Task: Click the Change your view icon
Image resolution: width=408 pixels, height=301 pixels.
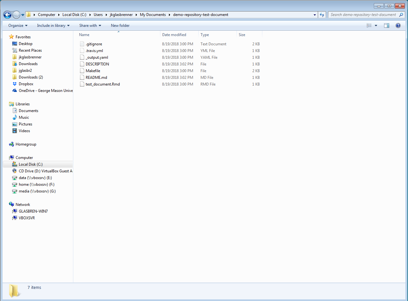Action: point(369,26)
